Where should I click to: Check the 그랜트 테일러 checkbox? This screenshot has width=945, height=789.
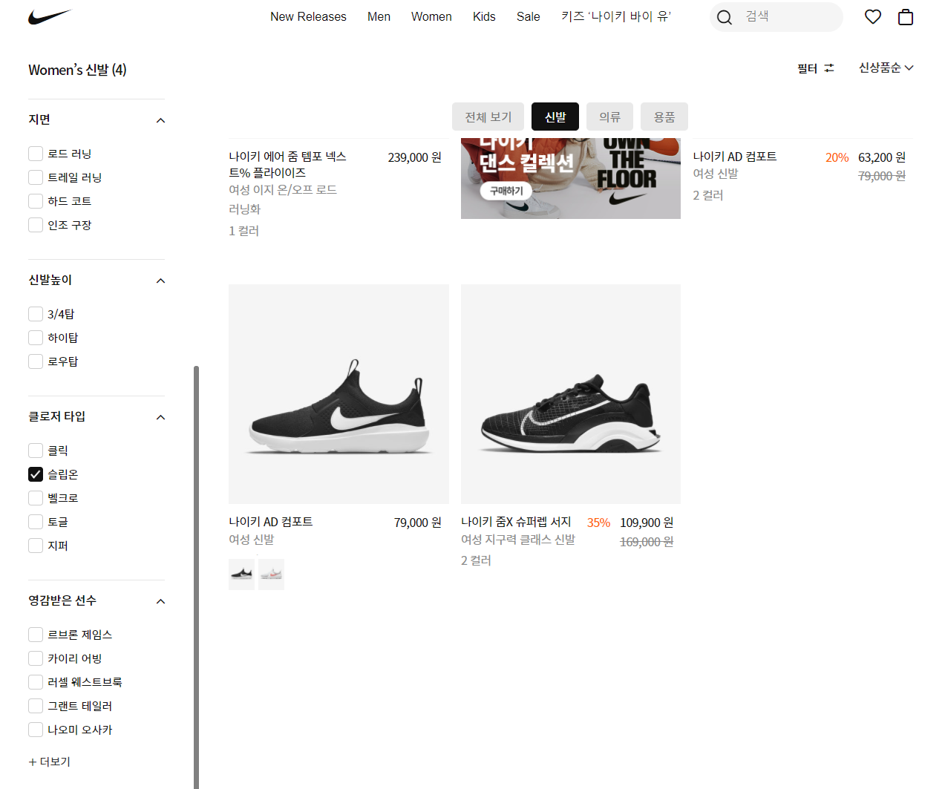pos(36,706)
